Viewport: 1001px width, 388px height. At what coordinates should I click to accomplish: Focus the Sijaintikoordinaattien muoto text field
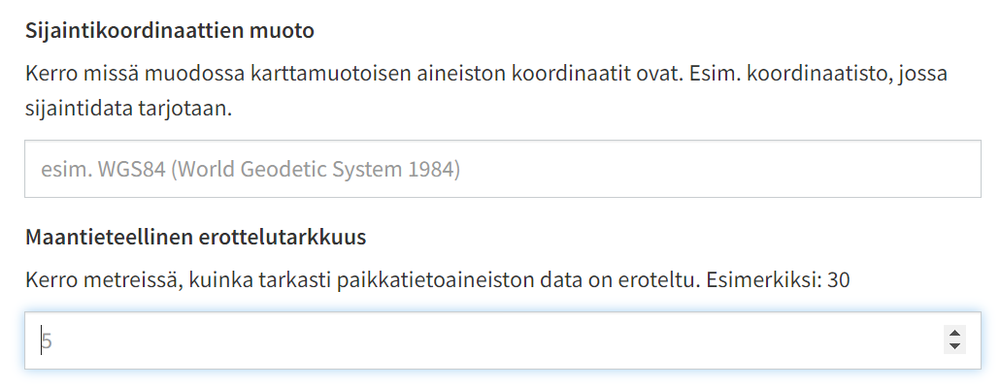(502, 170)
